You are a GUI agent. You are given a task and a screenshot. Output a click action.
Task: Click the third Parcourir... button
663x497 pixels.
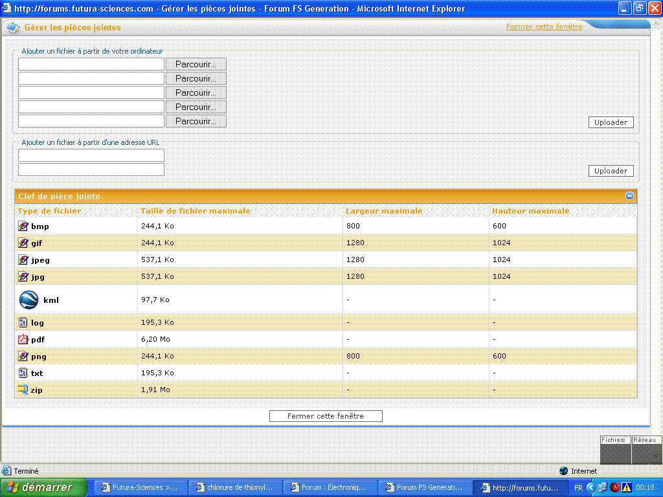tap(196, 93)
